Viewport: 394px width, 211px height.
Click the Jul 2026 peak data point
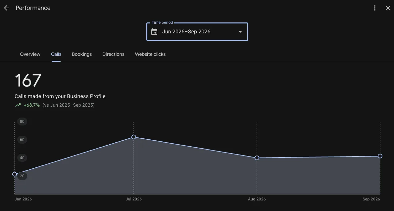point(134,137)
